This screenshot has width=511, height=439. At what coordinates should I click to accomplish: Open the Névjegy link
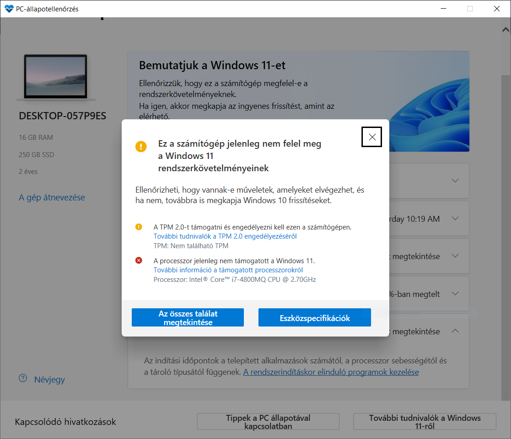50,379
